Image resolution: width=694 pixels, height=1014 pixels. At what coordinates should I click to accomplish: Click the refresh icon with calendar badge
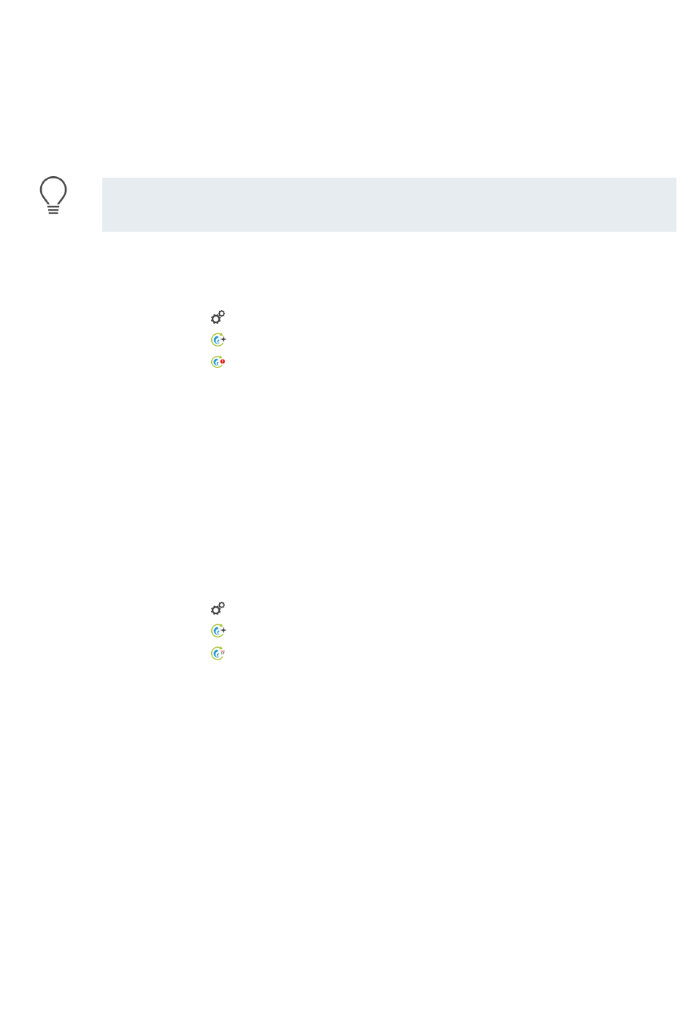pos(218,653)
